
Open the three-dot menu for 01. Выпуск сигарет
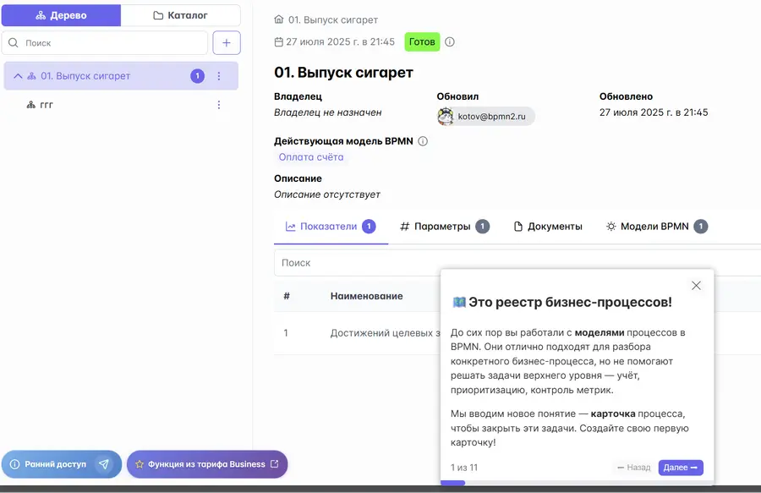(219, 76)
